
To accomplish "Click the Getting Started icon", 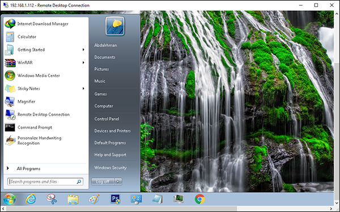I will [x=10, y=50].
